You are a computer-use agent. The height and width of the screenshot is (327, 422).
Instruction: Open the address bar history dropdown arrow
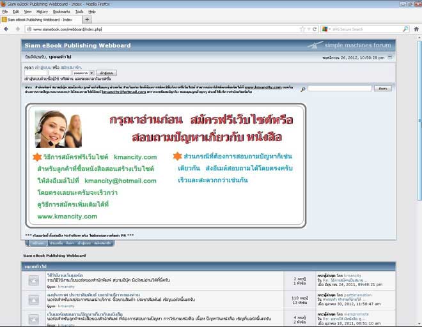[309, 29]
